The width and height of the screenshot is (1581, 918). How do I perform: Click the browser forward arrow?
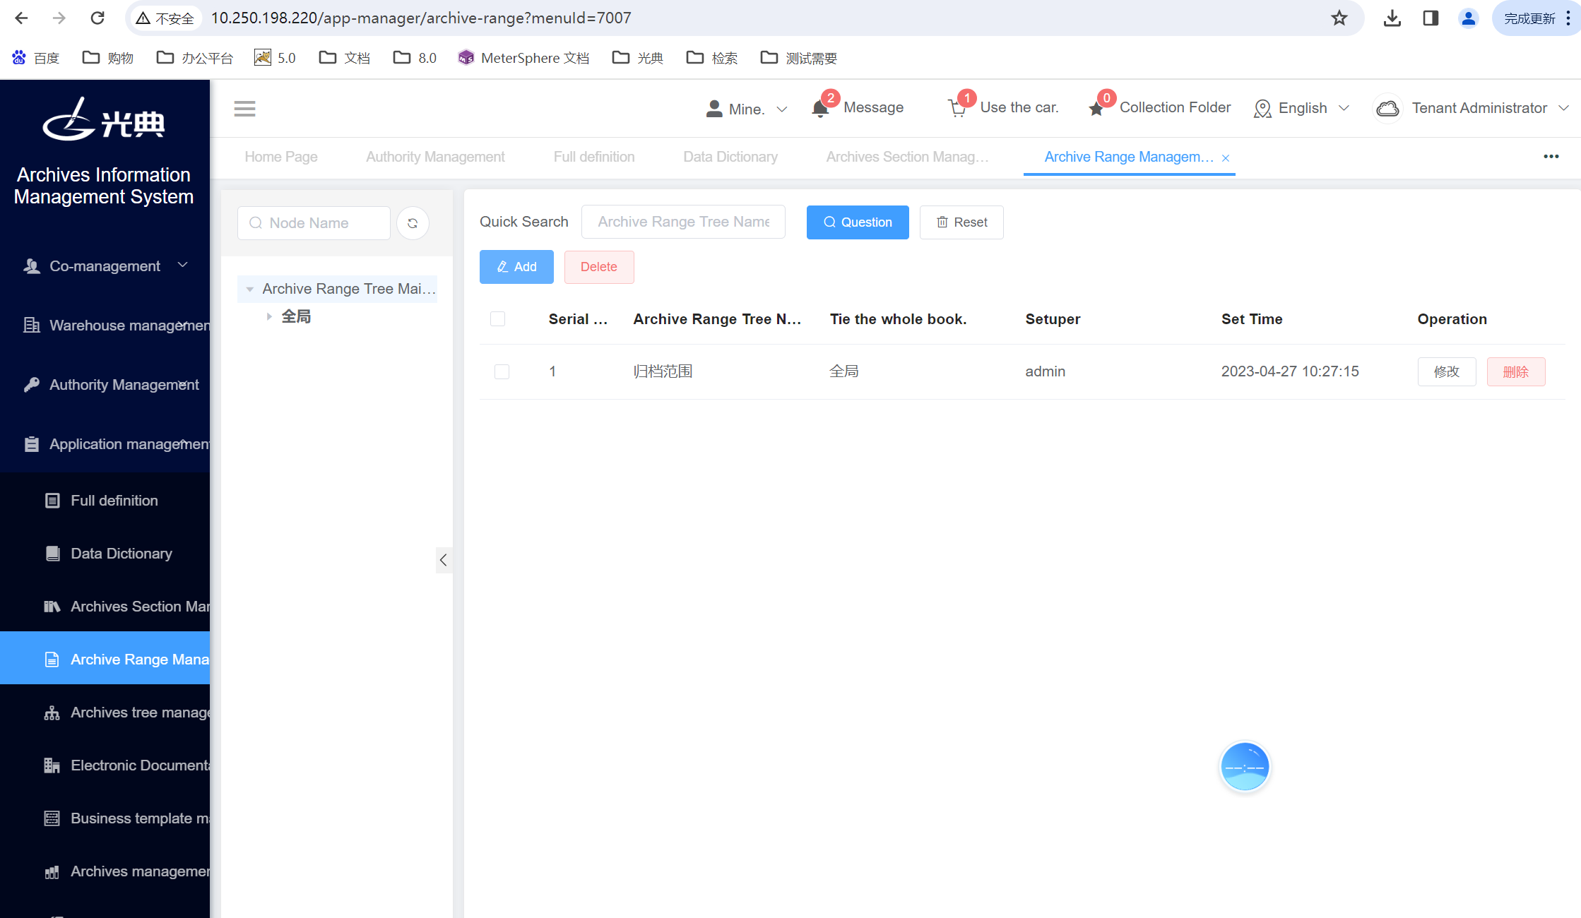[x=59, y=18]
